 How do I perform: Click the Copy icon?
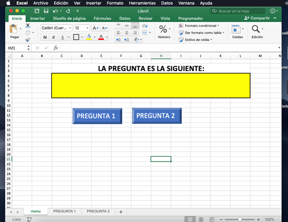tap(28, 33)
